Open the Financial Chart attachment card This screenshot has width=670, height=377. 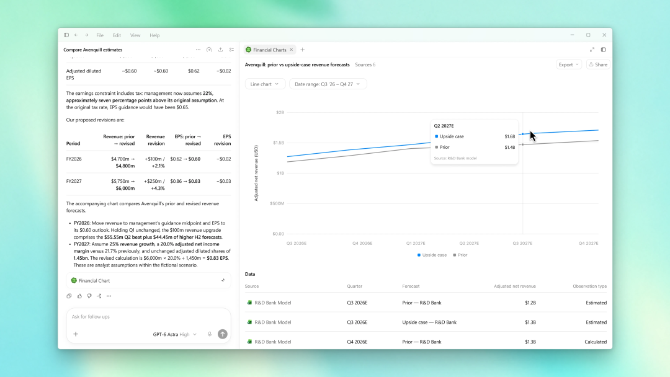point(148,280)
